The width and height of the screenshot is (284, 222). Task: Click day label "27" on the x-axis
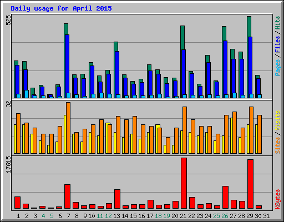coord(233,216)
